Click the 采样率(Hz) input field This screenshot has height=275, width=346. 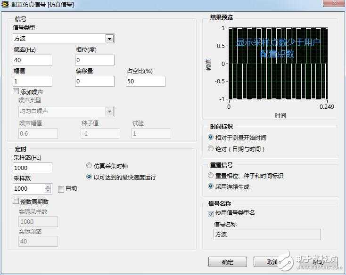coord(33,168)
